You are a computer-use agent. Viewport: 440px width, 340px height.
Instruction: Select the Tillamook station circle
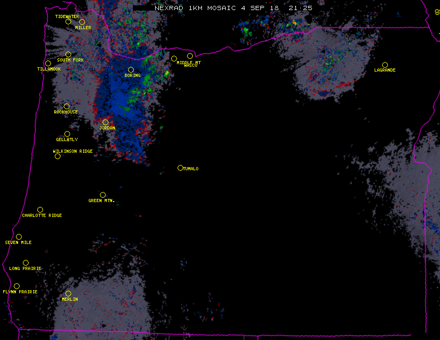click(x=48, y=64)
